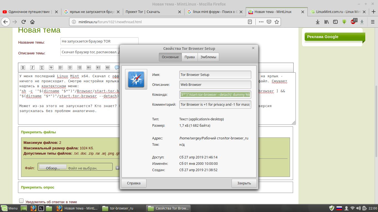The height and width of the screenshot is (212, 378).
Task: Launch terminal from the taskbar
Action: (41, 208)
